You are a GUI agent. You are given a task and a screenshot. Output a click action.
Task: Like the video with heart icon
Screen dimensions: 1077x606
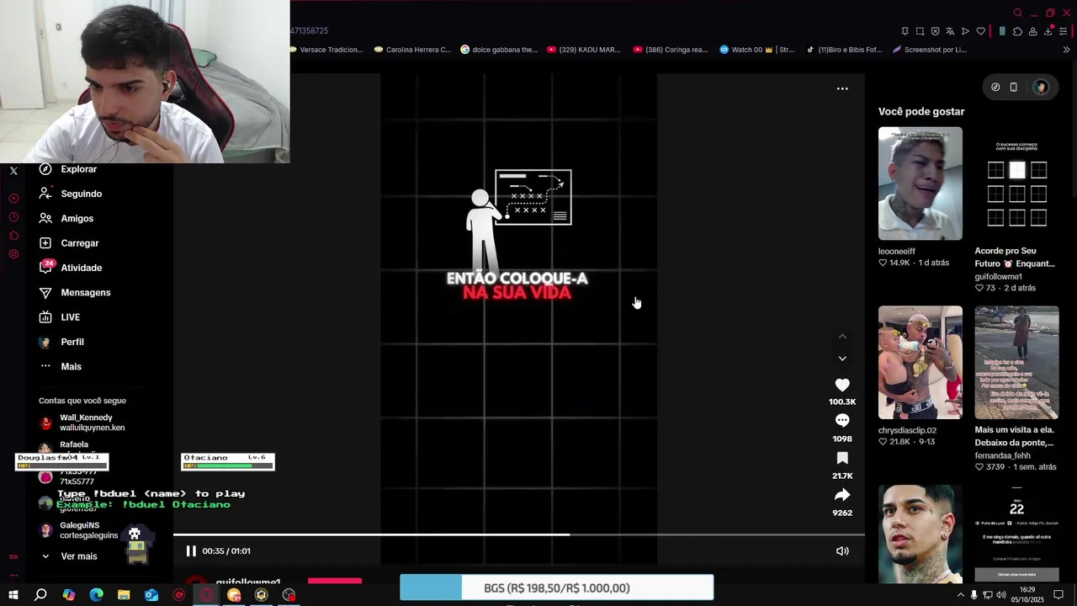(x=842, y=385)
